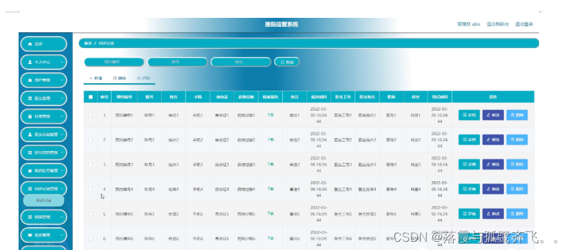Screen dimensions: 568x250
Task: Click the 预约编号 column header
Action: tap(124, 97)
